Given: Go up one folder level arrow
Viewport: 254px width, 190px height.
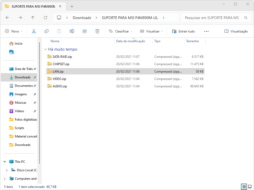Looking at the screenshot, I should coord(33,18).
